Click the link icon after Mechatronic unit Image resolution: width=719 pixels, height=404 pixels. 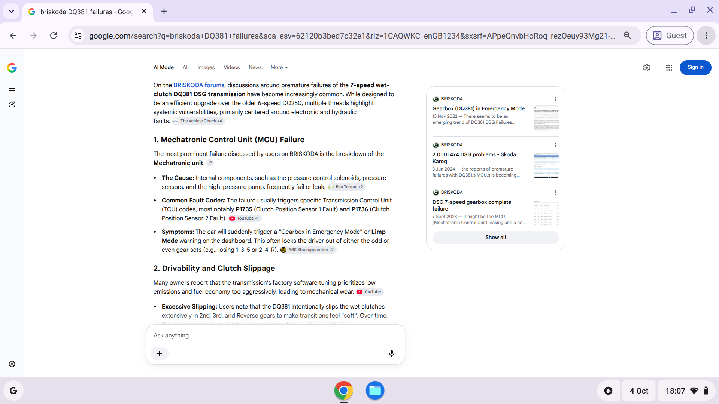pos(210,163)
